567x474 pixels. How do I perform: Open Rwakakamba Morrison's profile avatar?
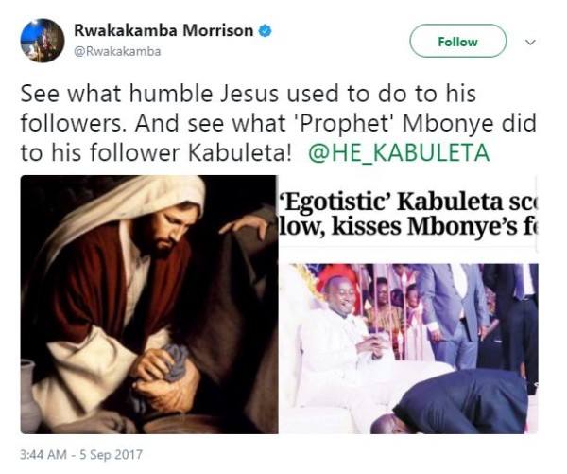pos(43,41)
